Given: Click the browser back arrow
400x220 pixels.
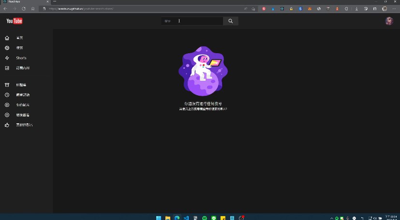Looking at the screenshot, I should 5,9.
